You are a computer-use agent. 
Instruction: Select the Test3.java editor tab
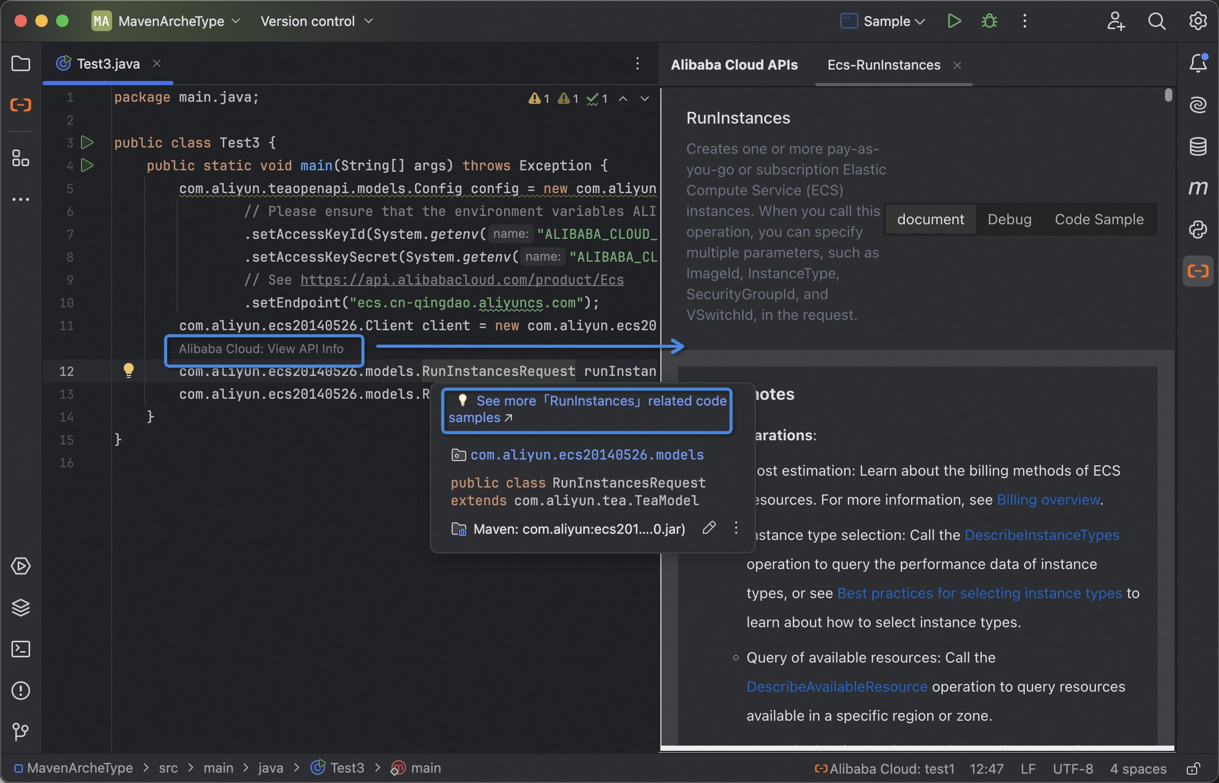pos(108,64)
